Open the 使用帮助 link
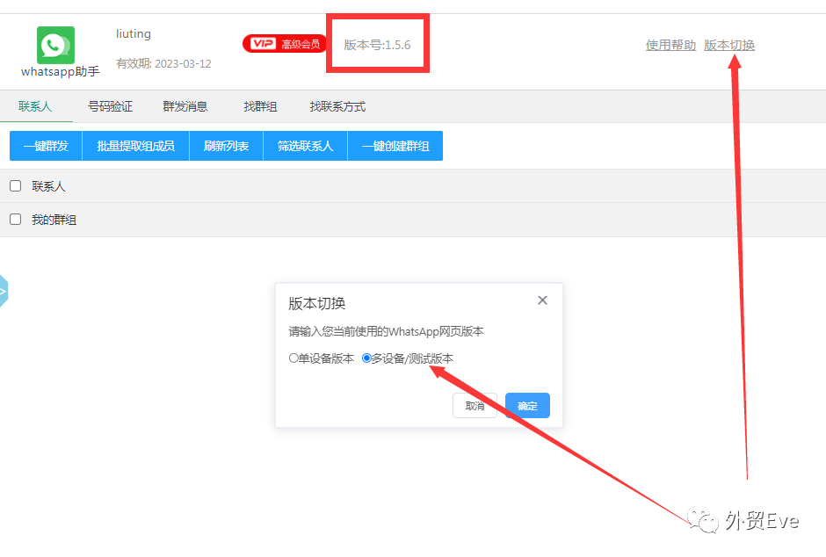 pyautogui.click(x=670, y=46)
